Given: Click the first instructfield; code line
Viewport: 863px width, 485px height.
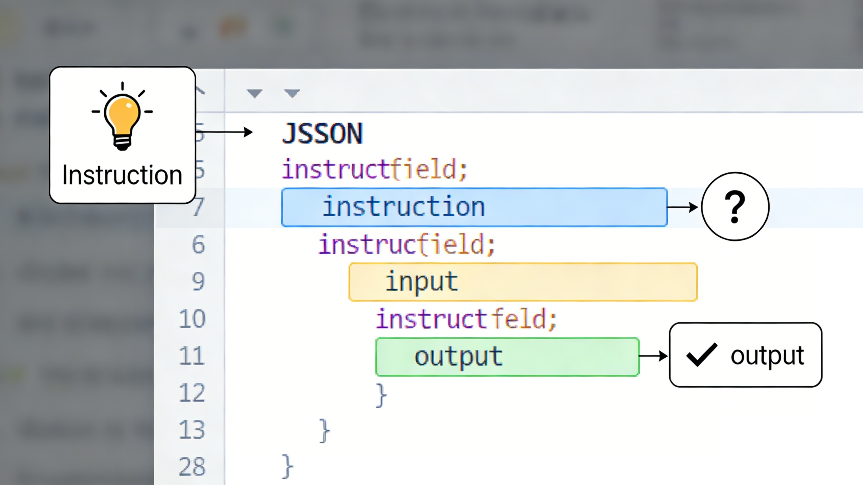Looking at the screenshot, I should [x=374, y=169].
